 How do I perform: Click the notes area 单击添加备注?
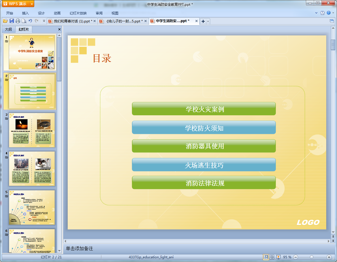tap(79, 248)
